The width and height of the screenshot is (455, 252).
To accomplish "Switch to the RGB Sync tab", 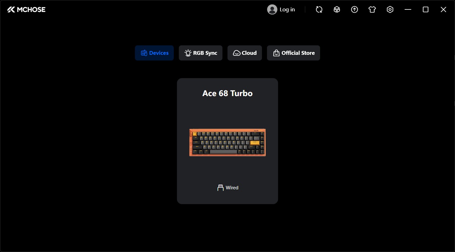I will click(201, 53).
